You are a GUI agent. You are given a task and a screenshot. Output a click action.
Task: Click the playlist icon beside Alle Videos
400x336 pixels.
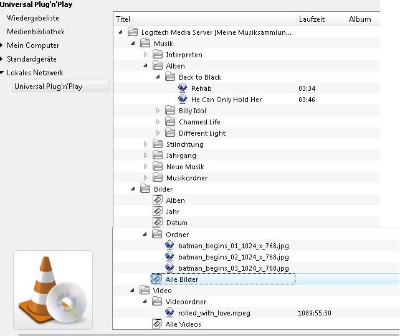pyautogui.click(x=158, y=324)
